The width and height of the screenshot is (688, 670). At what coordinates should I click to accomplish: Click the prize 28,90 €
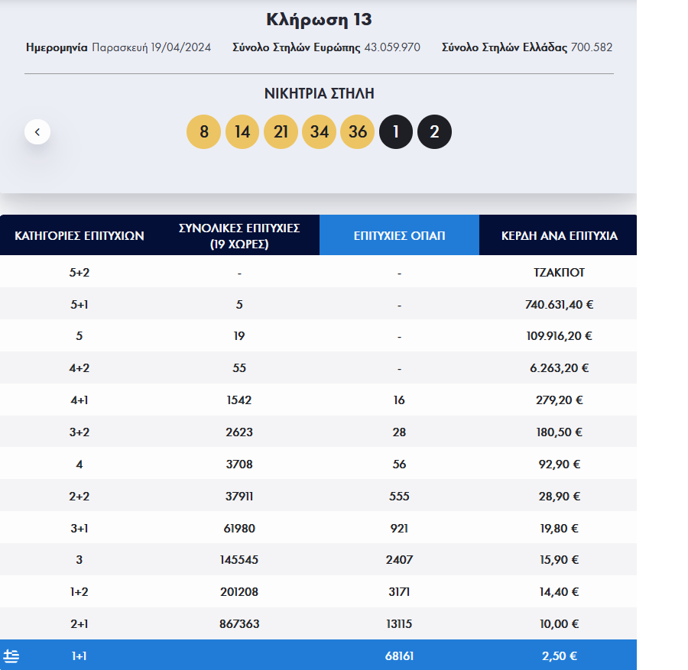[x=559, y=497]
